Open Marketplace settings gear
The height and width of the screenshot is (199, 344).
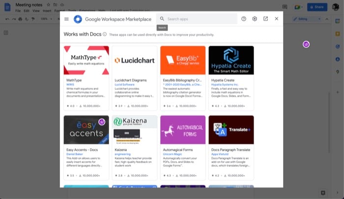tap(255, 19)
